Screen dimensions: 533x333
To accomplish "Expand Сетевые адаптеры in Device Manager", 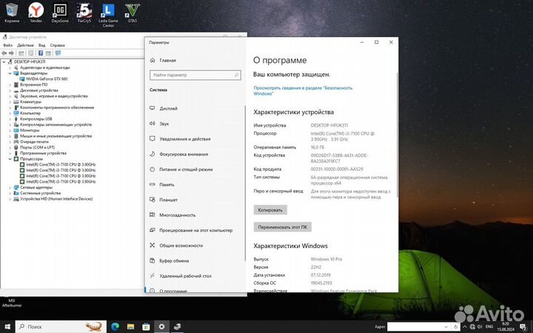I will (10, 187).
